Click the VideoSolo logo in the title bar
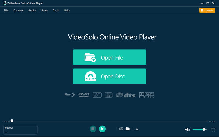The height and width of the screenshot is (137, 219). point(5,3)
